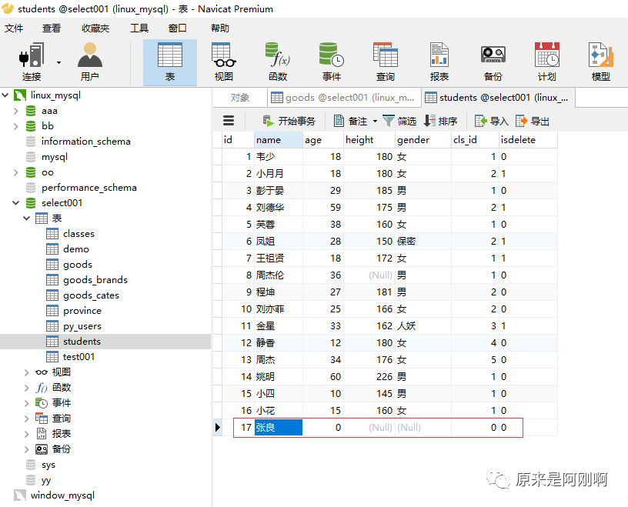The image size is (628, 507).
Task: Expand the bb database node
Action: 16,126
